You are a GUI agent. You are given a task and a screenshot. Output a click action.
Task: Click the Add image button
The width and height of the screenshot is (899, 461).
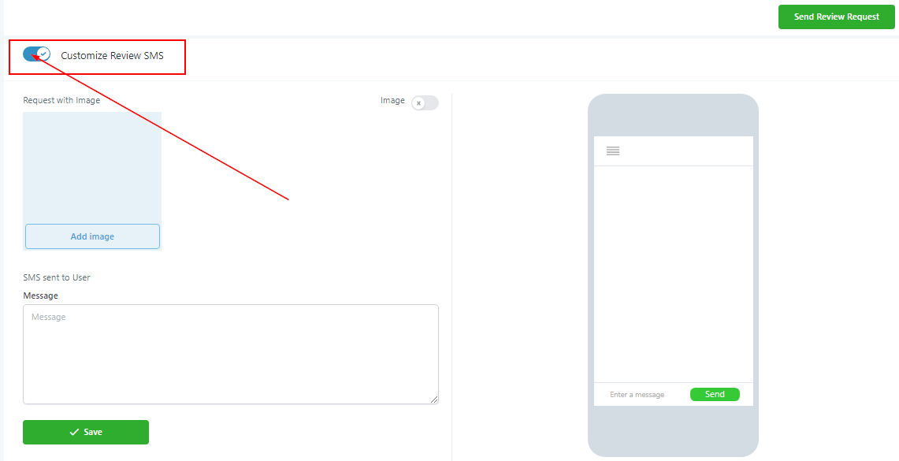point(92,236)
